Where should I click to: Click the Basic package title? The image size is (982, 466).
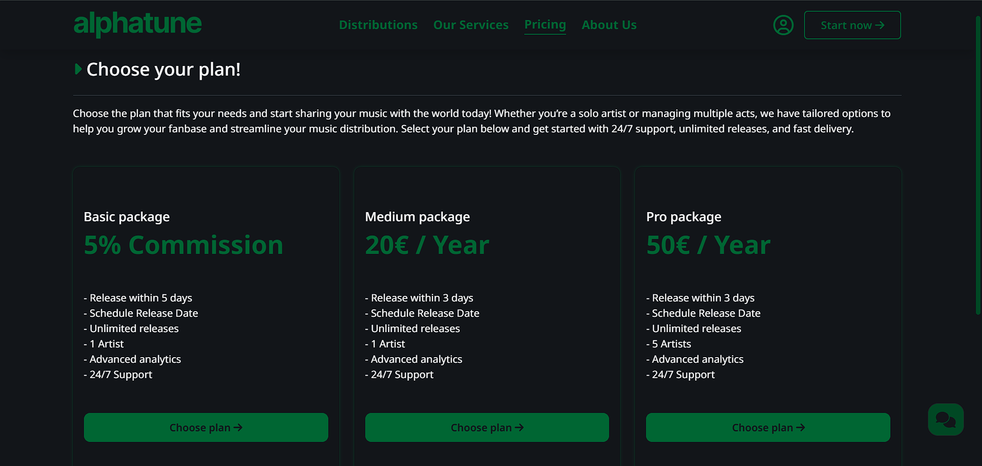126,217
